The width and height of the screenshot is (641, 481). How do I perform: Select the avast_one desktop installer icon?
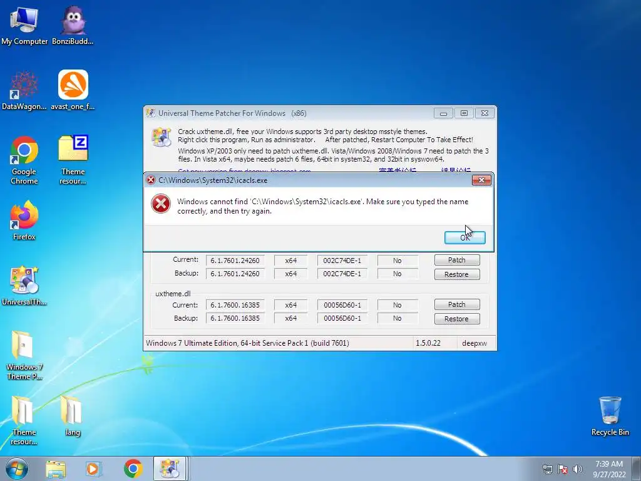point(73,91)
